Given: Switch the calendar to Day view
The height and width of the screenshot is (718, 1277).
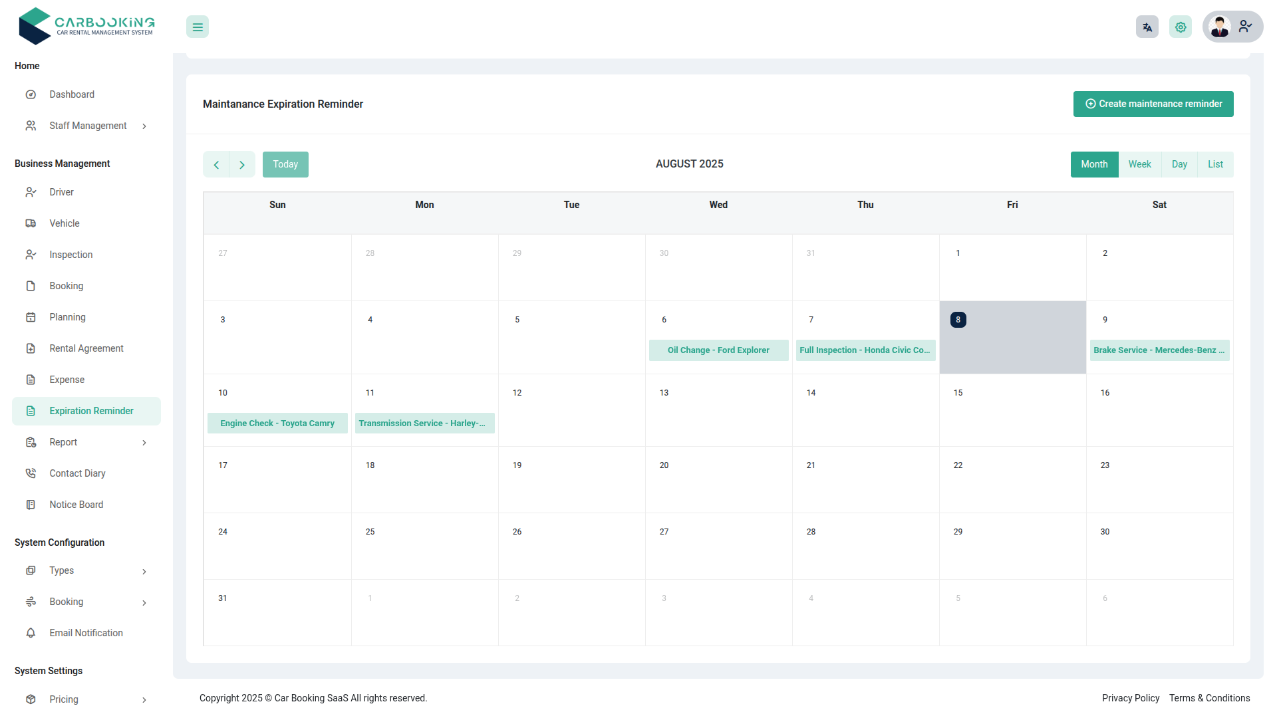Looking at the screenshot, I should point(1180,164).
